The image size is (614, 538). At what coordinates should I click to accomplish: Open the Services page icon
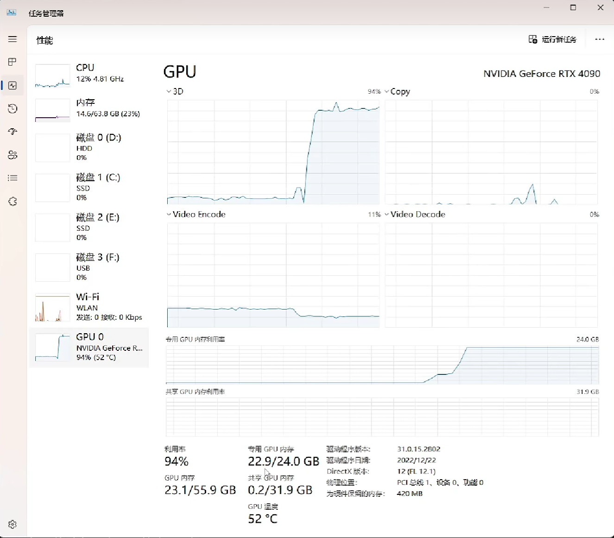(x=13, y=202)
